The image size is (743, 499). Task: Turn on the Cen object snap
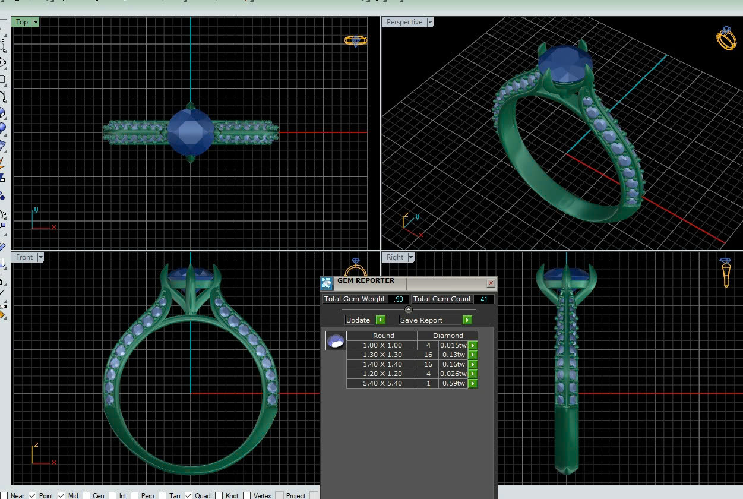click(x=87, y=495)
